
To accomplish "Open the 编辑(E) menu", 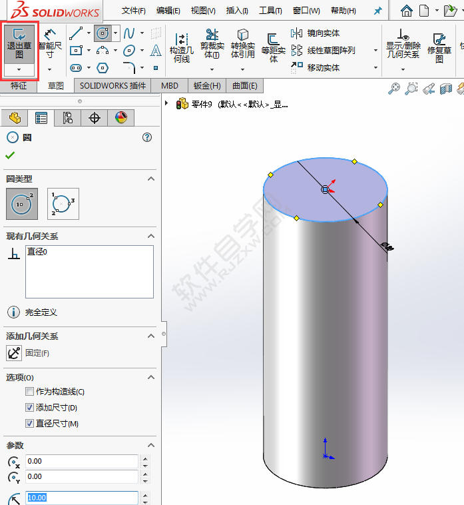I will tap(168, 11).
